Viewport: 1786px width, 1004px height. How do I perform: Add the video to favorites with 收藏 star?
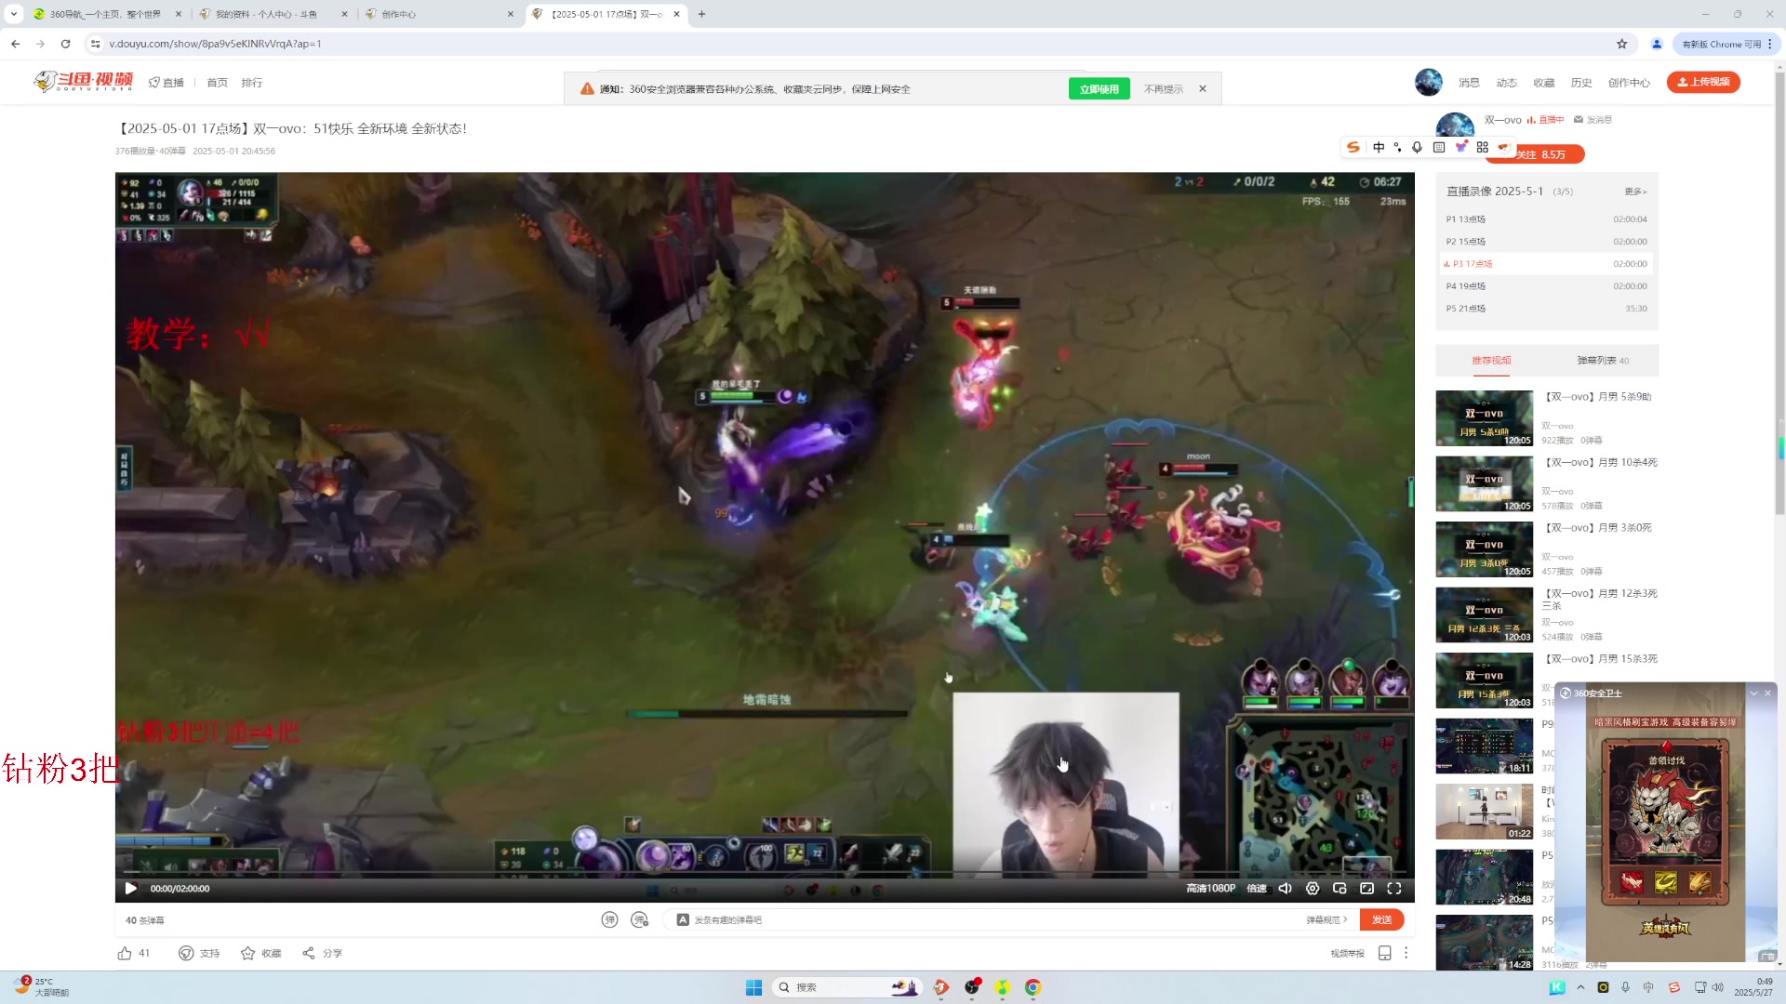[247, 953]
